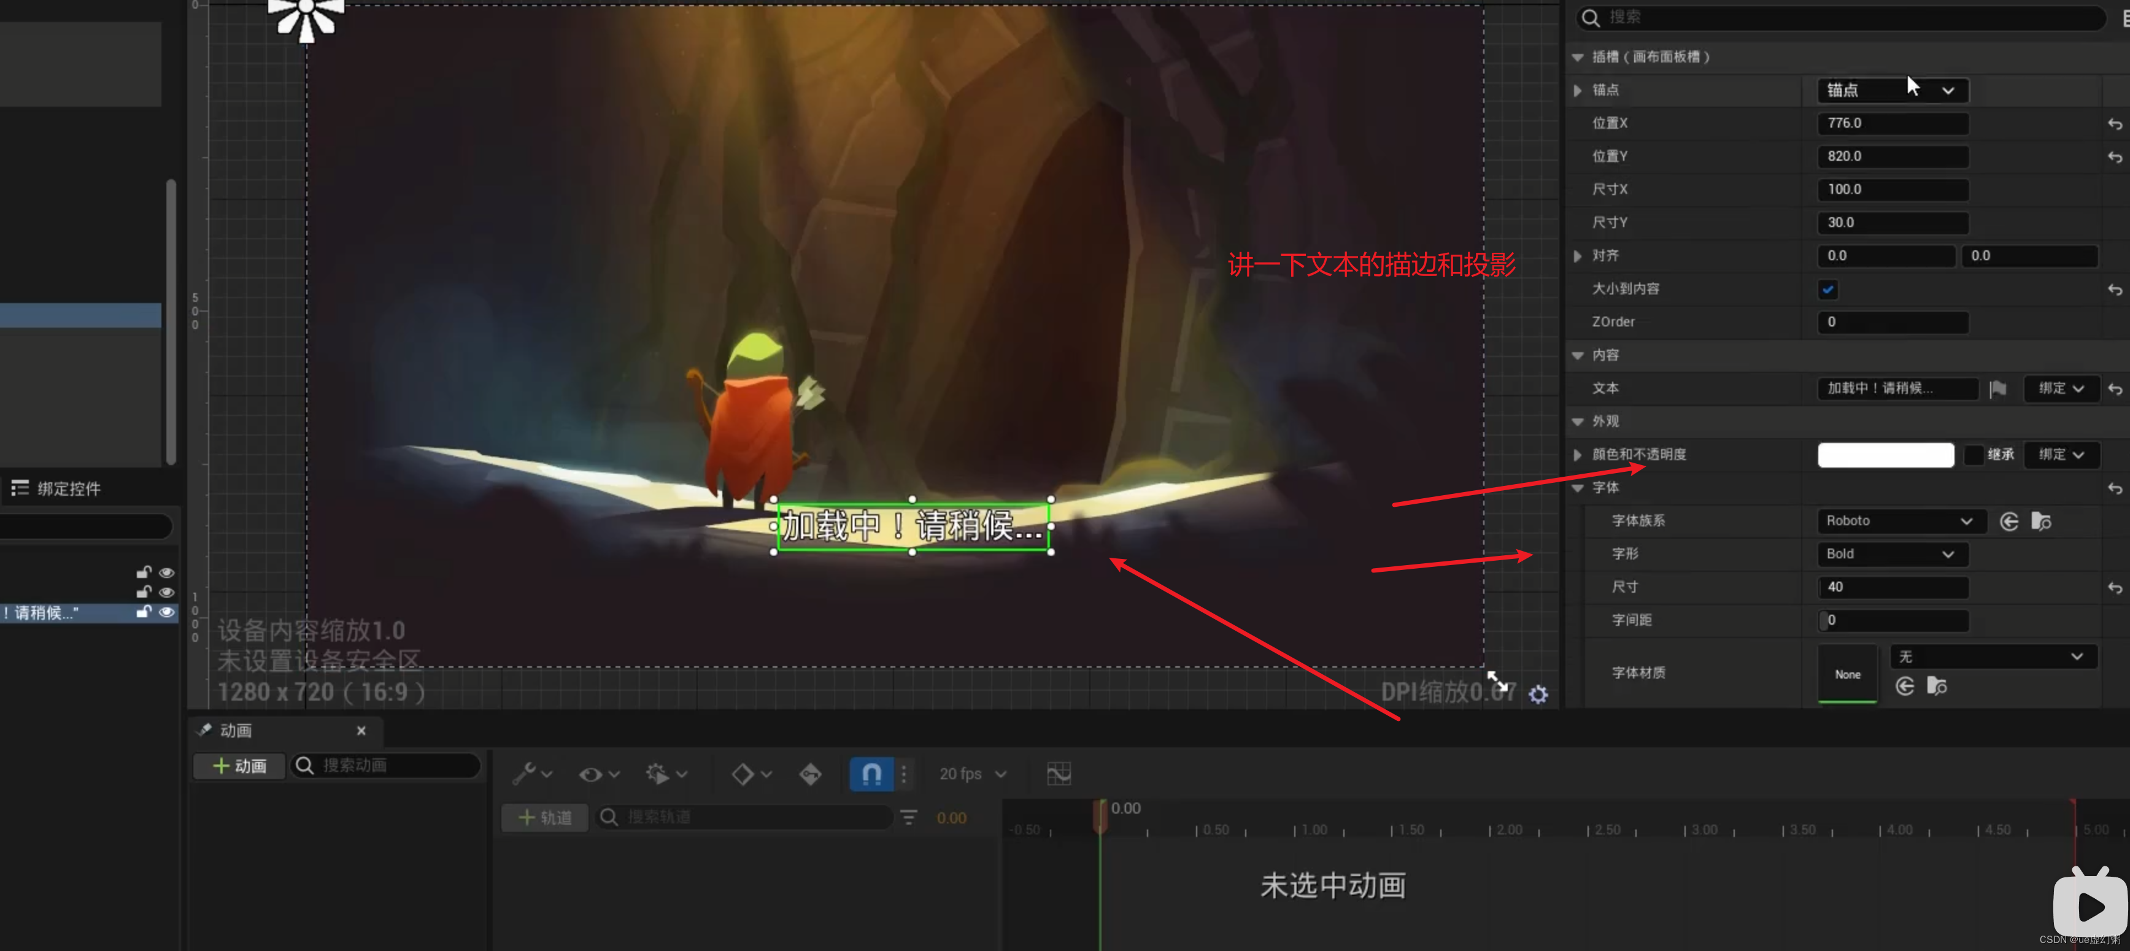Click the flag icon next to text content
This screenshot has width=2130, height=951.
pyautogui.click(x=1999, y=388)
